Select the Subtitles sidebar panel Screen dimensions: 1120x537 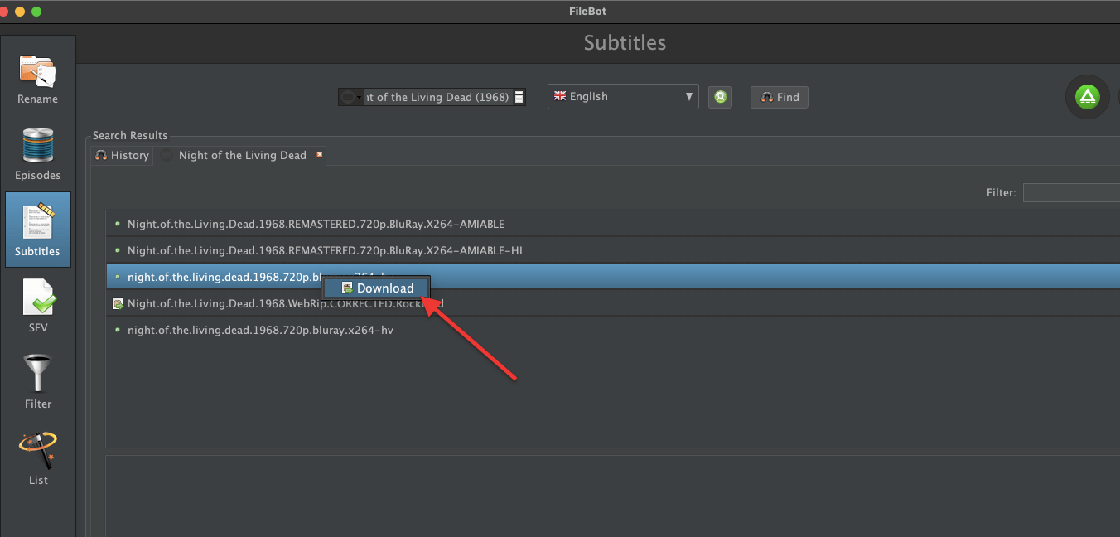[38, 230]
